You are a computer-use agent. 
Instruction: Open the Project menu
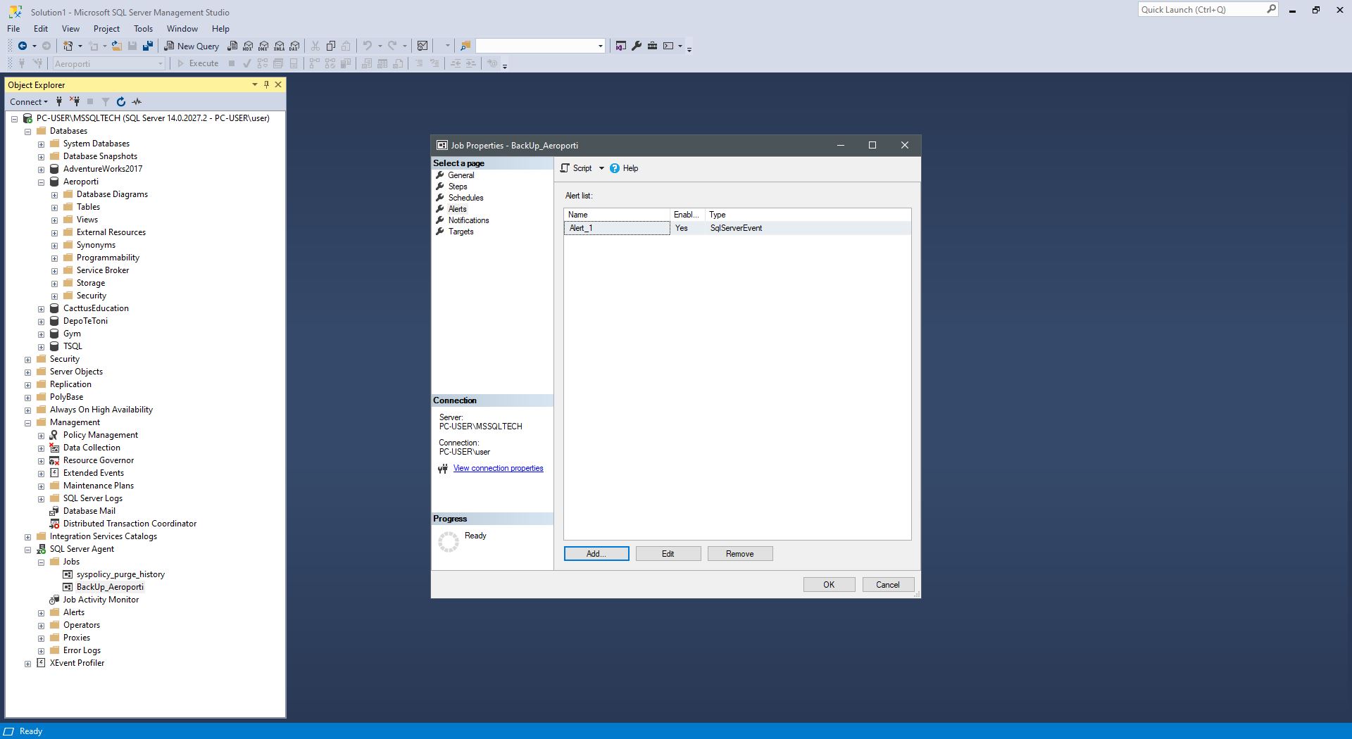pyautogui.click(x=106, y=29)
